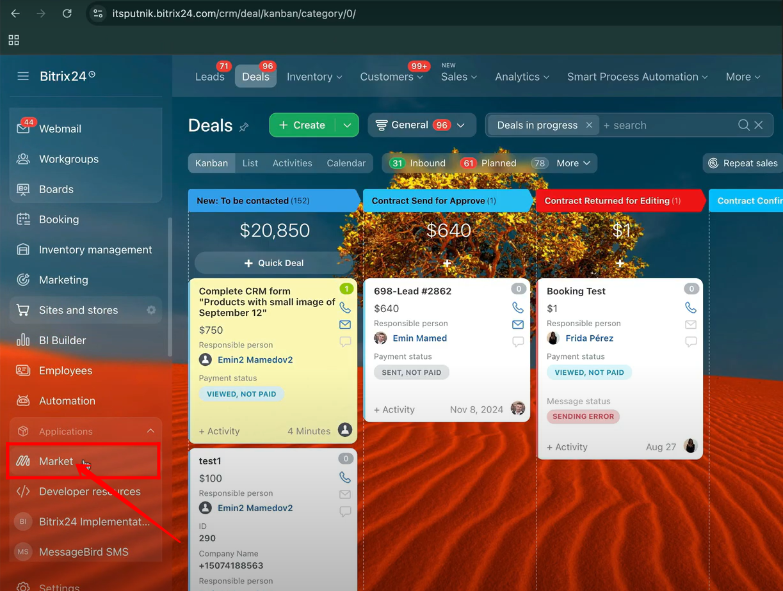
Task: Open the Leads tab in top menu
Action: (x=209, y=77)
